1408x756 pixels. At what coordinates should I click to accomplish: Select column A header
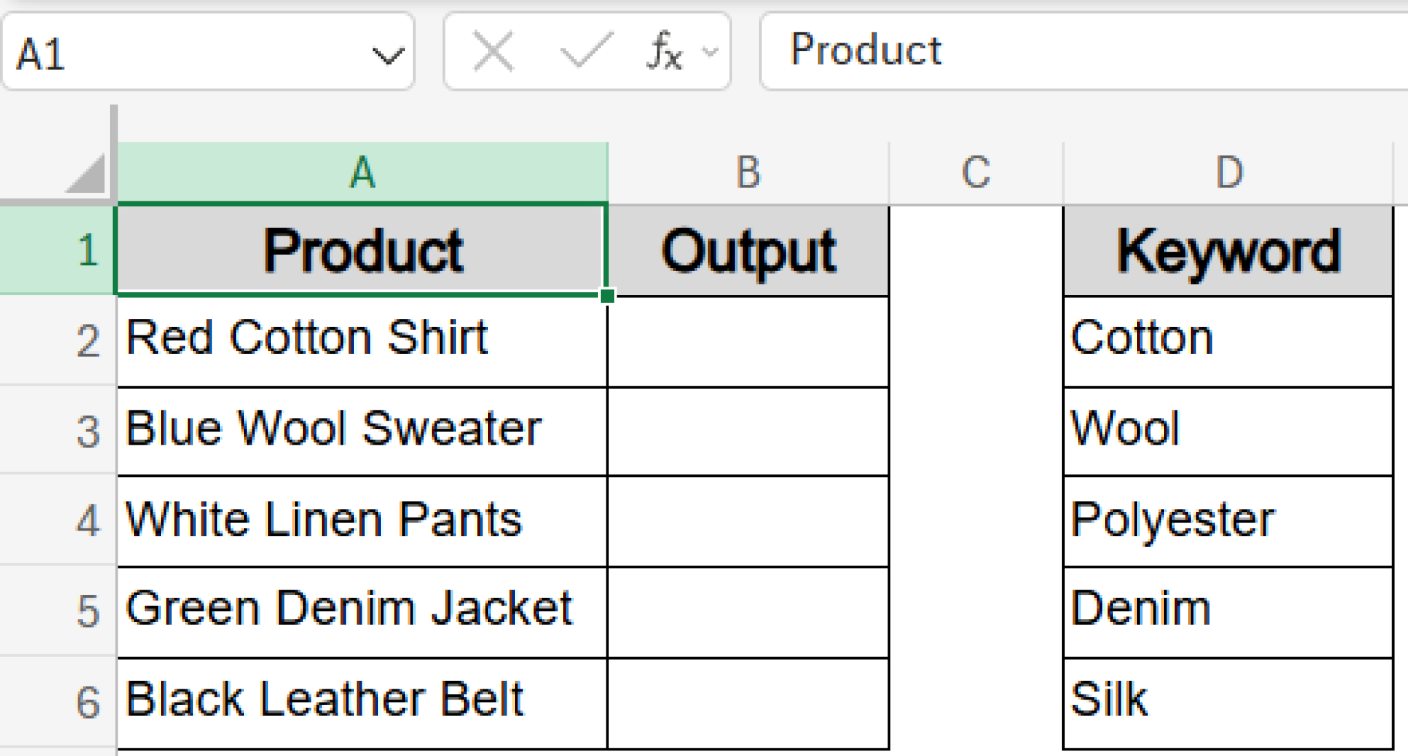pyautogui.click(x=362, y=173)
